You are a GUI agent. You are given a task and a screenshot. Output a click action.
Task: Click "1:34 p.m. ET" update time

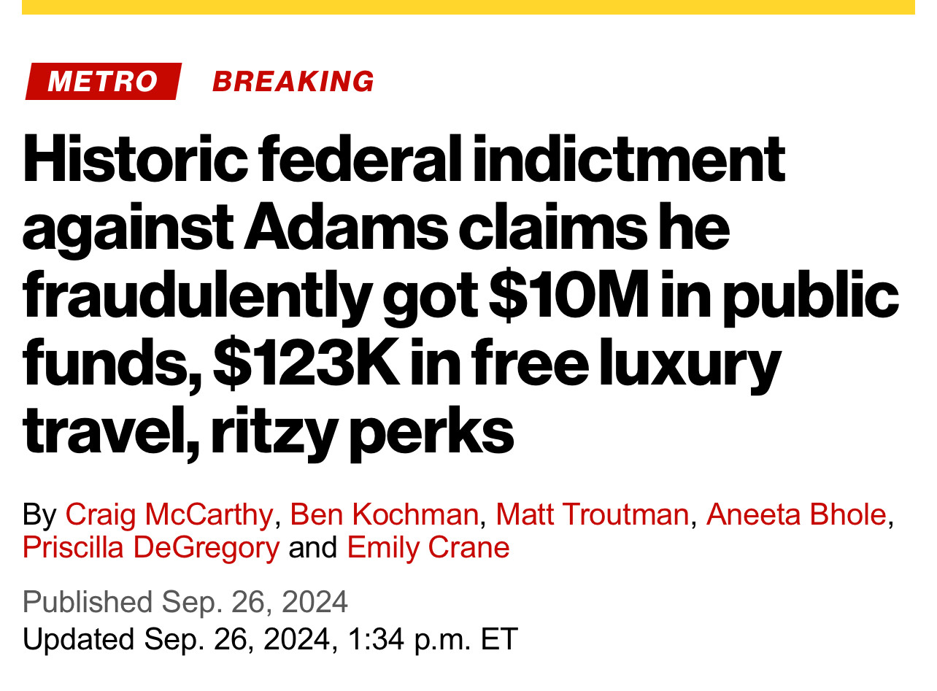click(433, 639)
